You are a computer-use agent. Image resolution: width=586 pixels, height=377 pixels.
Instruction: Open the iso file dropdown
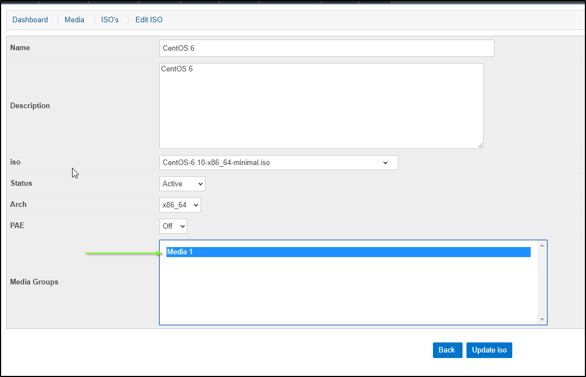(278, 163)
